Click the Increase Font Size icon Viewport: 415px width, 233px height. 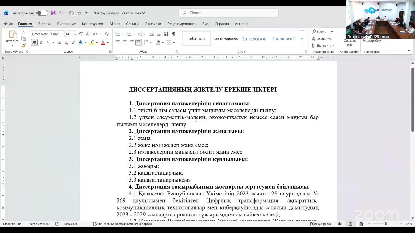pyautogui.click(x=80, y=34)
